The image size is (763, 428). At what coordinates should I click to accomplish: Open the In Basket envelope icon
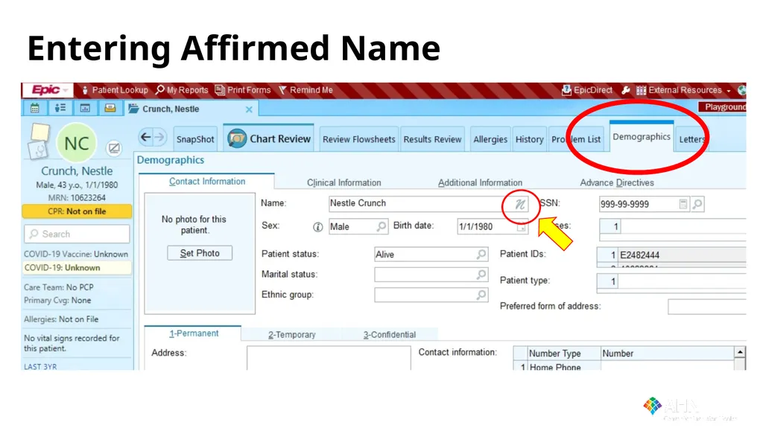pos(110,108)
